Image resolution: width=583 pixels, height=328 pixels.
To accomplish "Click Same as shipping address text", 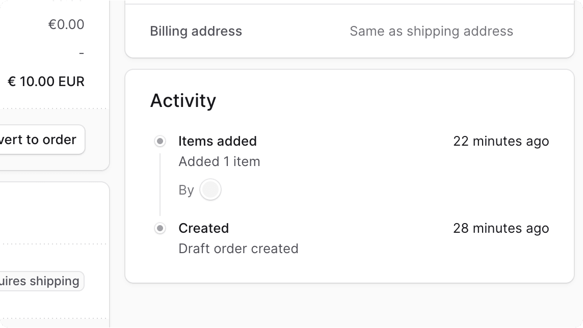I will click(431, 32).
